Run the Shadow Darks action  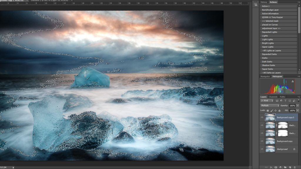(x=279, y=65)
